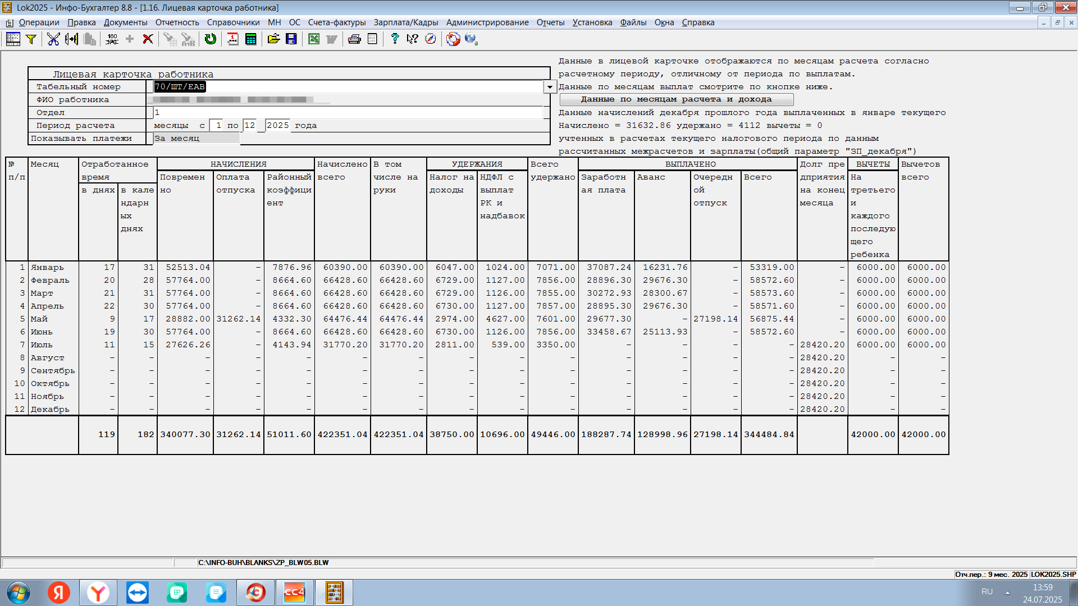This screenshot has width=1078, height=606.
Task: Open the Windows Start button
Action: pyautogui.click(x=19, y=593)
